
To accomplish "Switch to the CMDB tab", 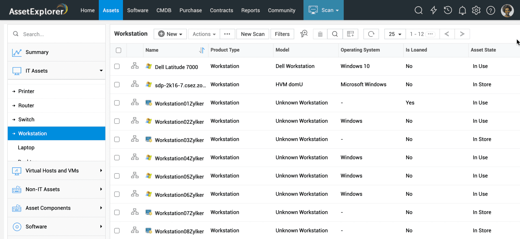I will click(164, 10).
